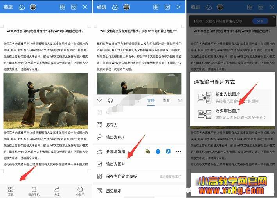The width and height of the screenshot is (277, 198).
Task: Tap the long-image merge icon in dialog
Action: tap(205, 97)
